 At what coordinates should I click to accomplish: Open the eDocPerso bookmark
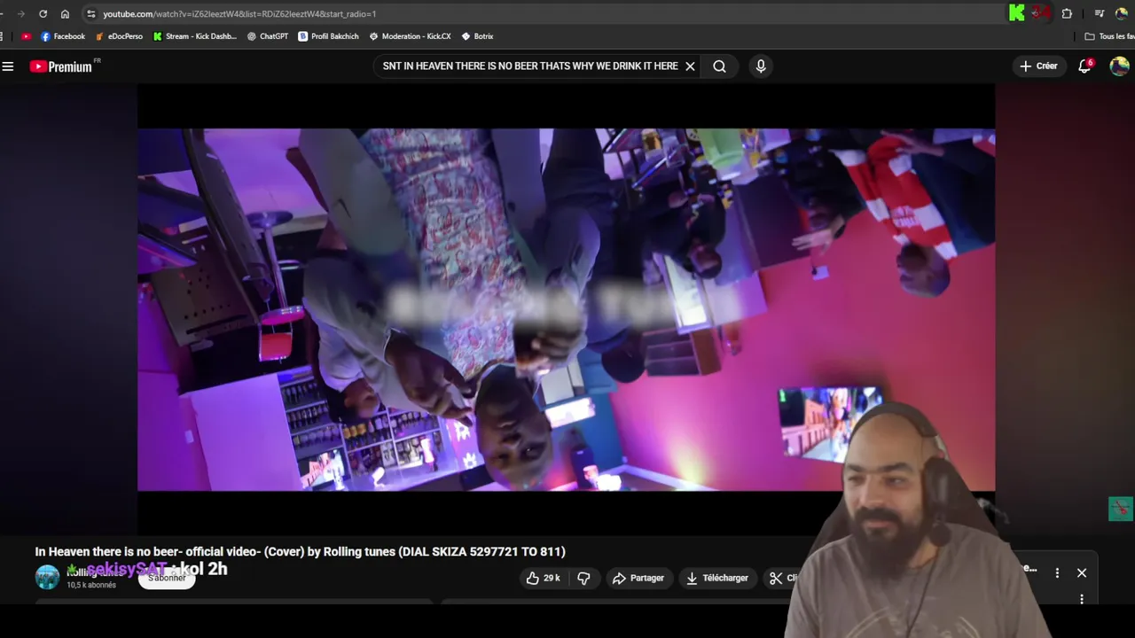click(x=119, y=36)
